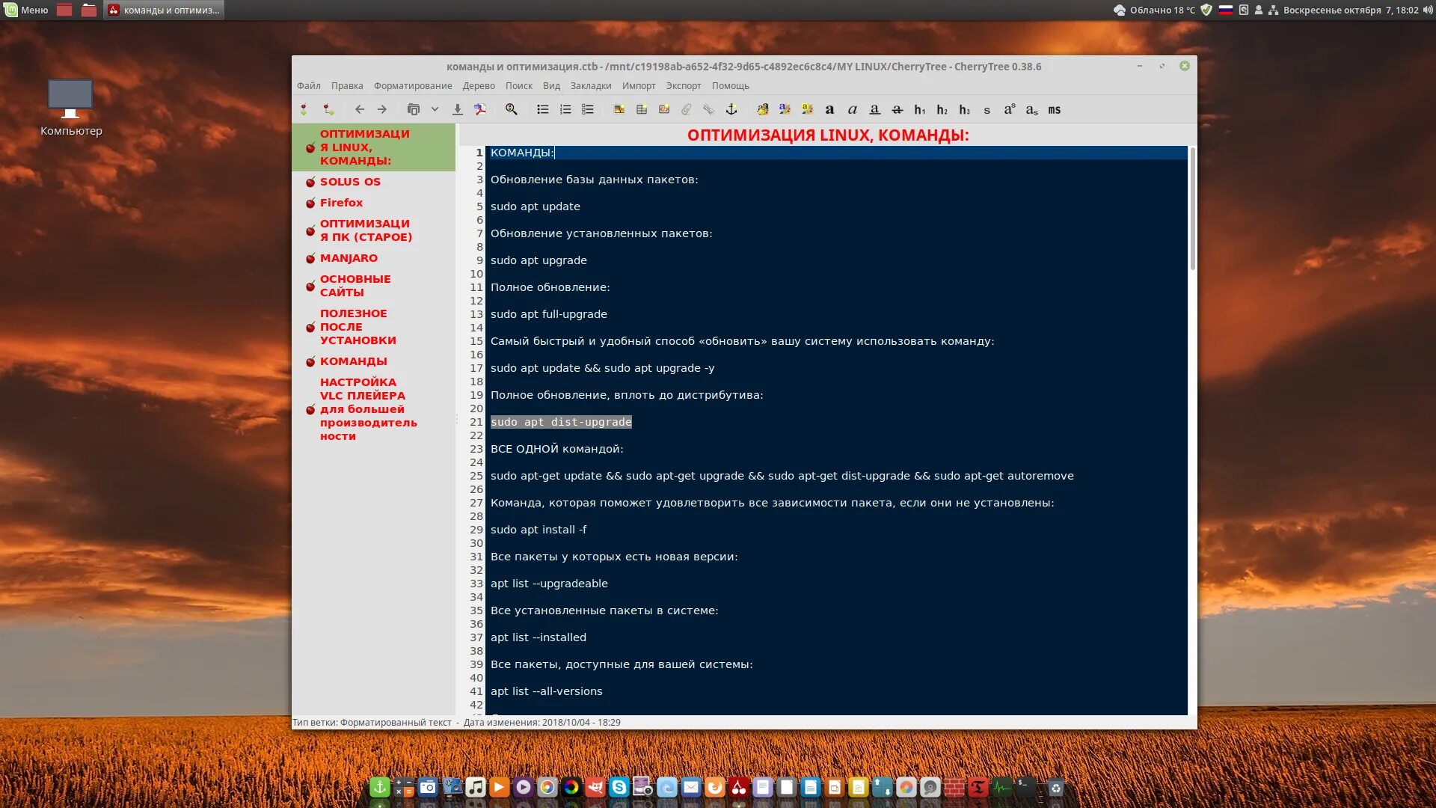Viewport: 1436px width, 808px height.
Task: Open the Закладки menu
Action: tap(590, 86)
